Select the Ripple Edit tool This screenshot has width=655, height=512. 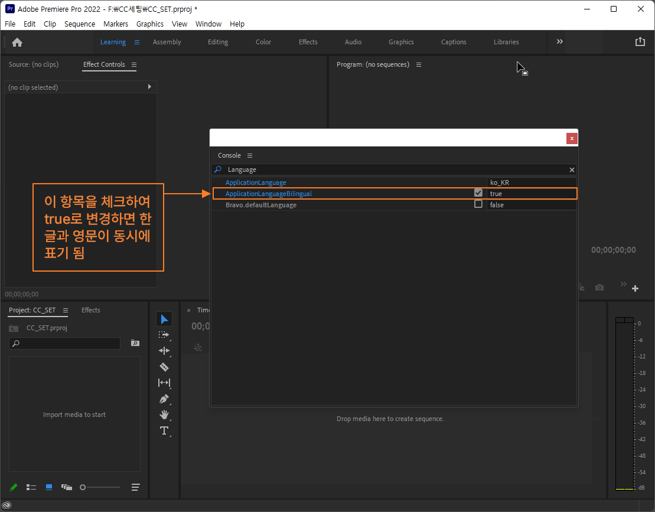click(x=164, y=351)
